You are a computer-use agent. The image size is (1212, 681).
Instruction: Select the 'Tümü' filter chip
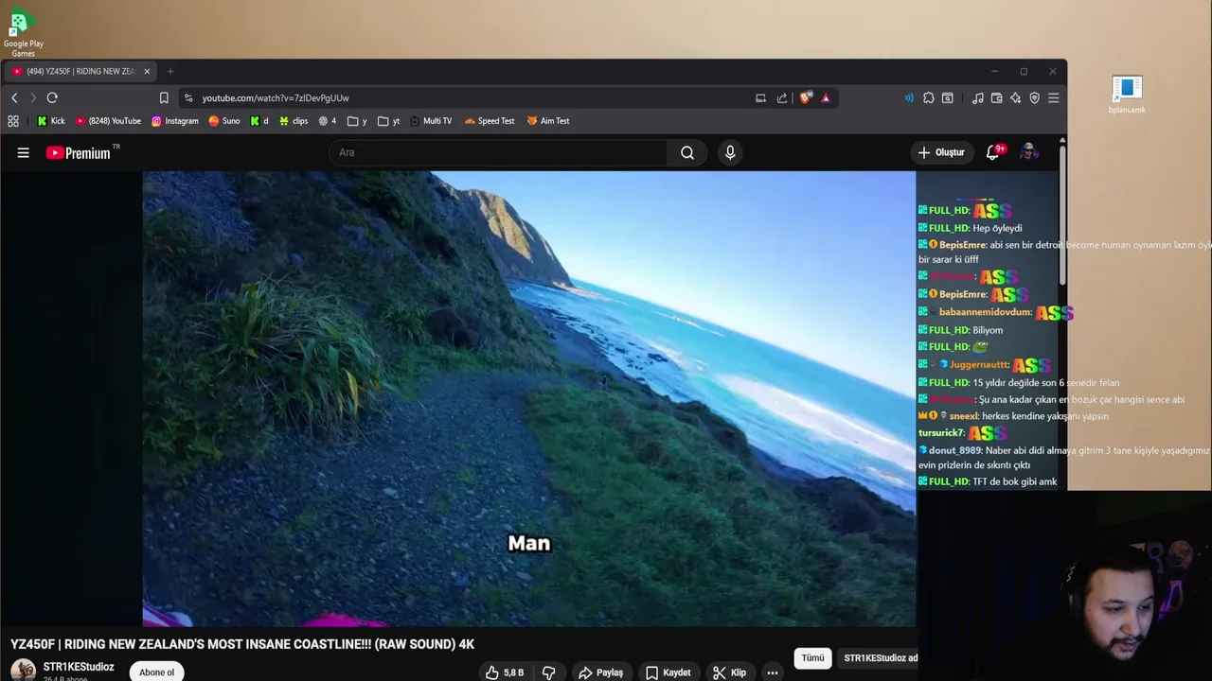pyautogui.click(x=812, y=657)
